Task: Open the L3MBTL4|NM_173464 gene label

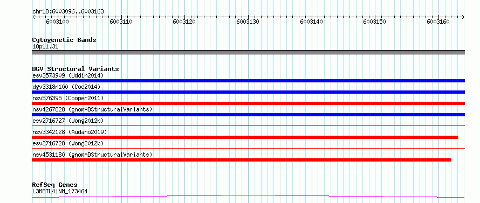Action: (x=60, y=192)
